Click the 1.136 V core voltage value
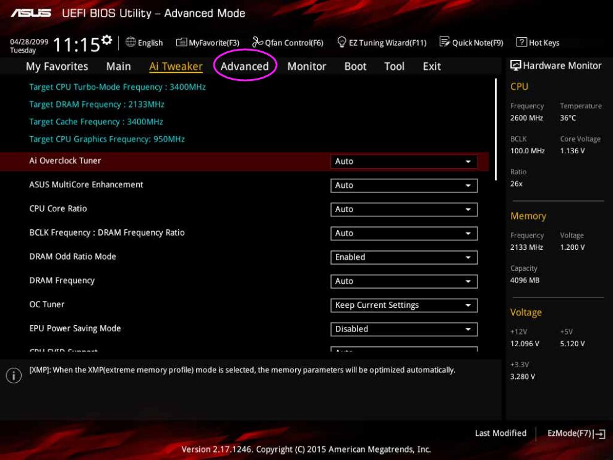This screenshot has height=460, width=613. pos(572,151)
